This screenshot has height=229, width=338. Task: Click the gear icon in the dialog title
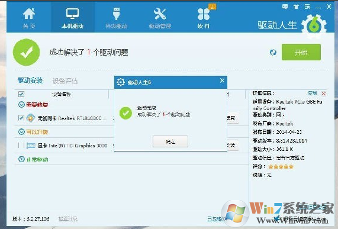pos(121,82)
